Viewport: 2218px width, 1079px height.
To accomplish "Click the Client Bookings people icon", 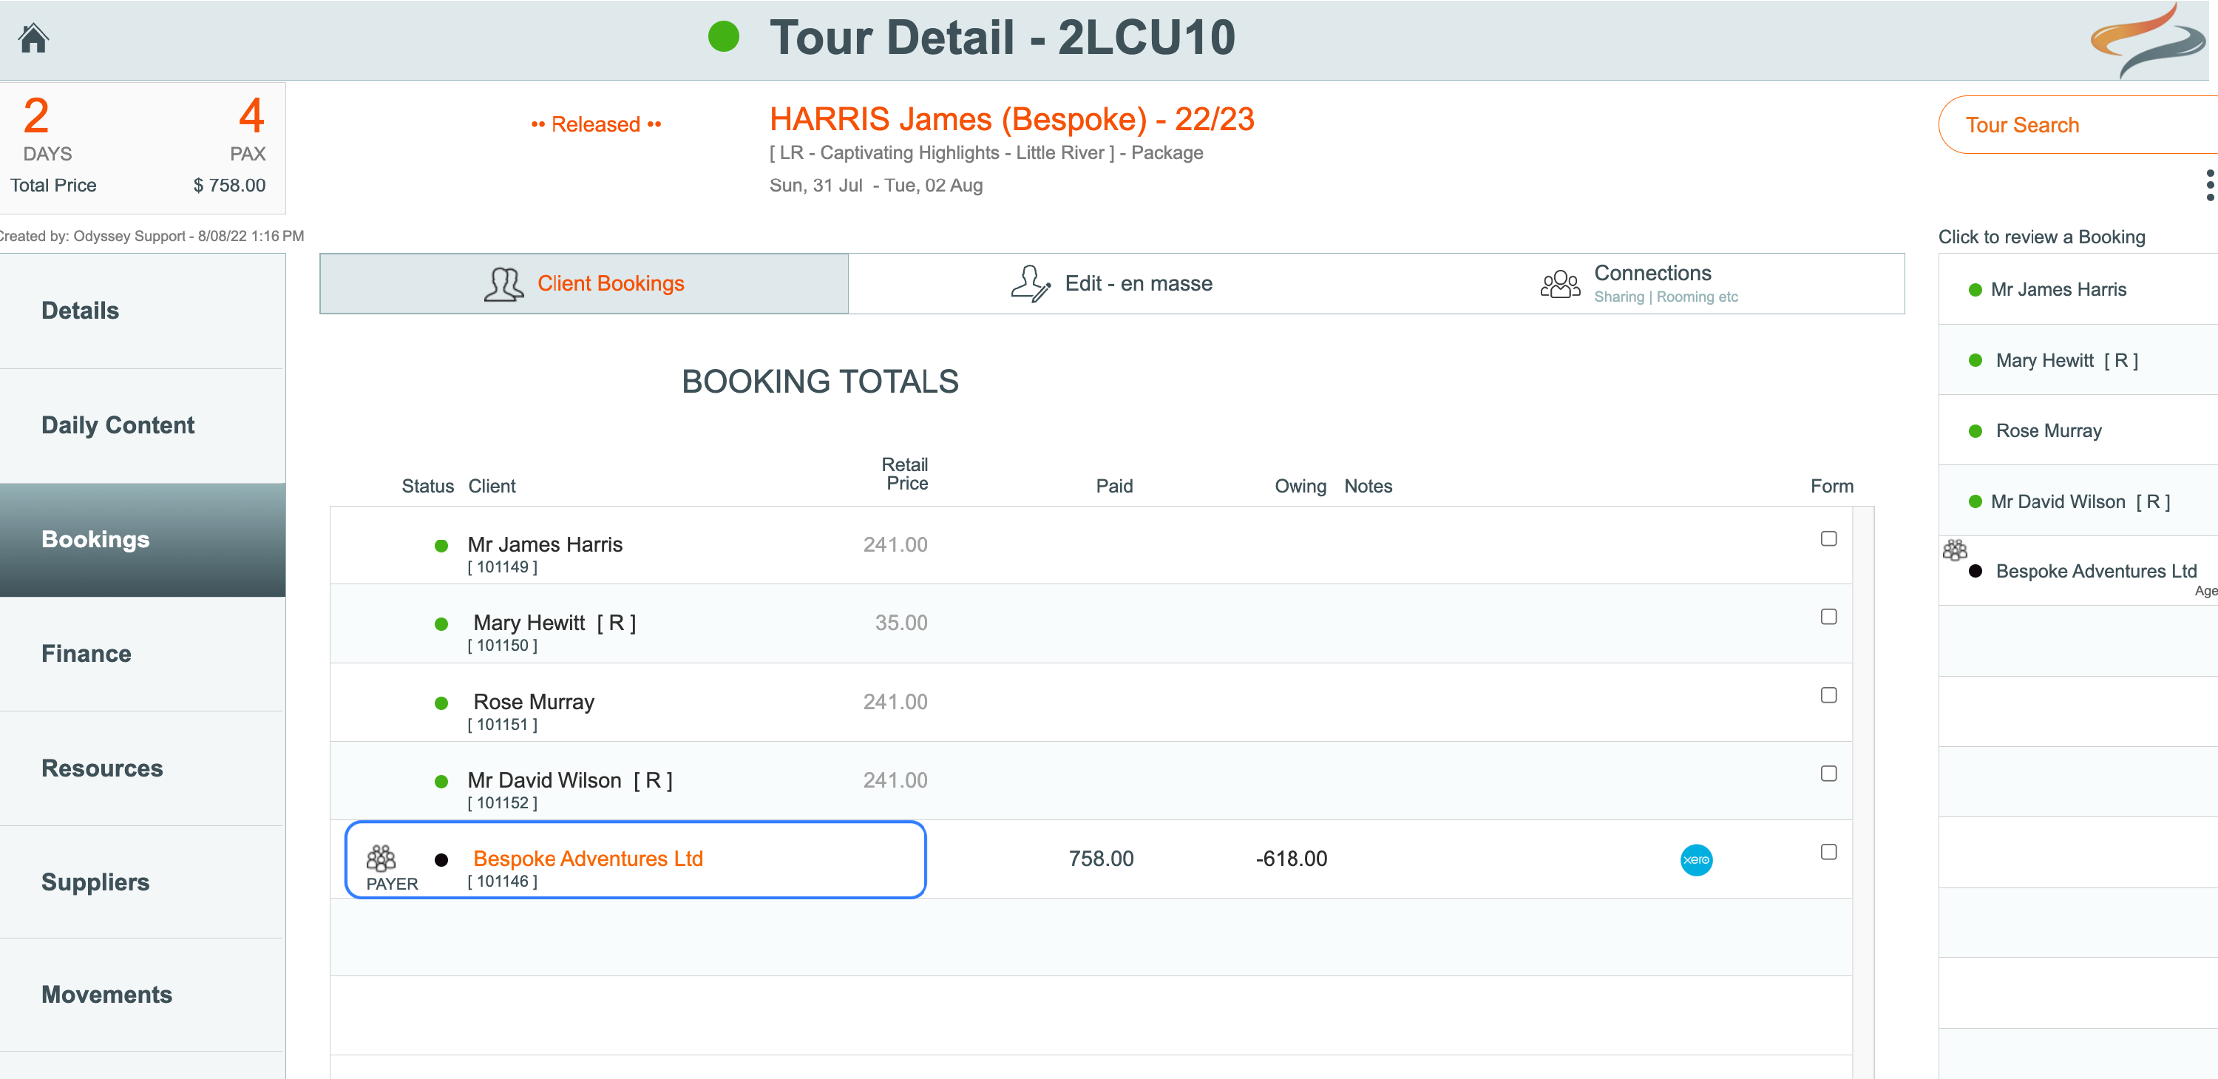I will [503, 284].
